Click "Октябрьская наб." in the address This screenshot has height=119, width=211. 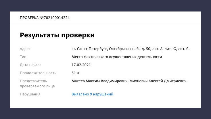pos(121,49)
